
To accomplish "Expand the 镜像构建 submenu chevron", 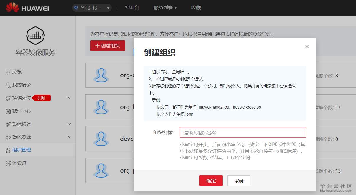I will pyautogui.click(x=69, y=124).
